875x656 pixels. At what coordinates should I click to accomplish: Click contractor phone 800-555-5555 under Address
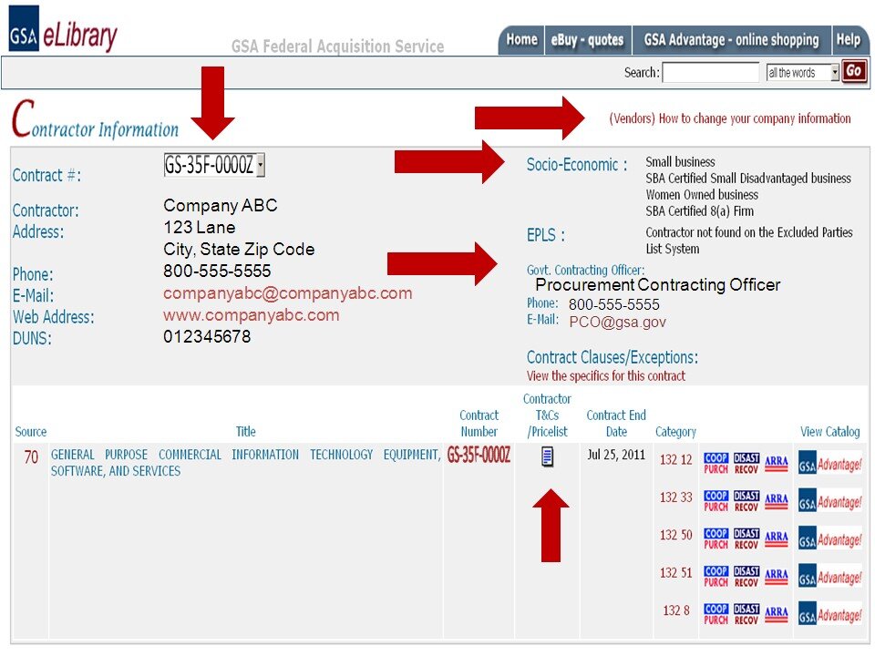click(217, 272)
